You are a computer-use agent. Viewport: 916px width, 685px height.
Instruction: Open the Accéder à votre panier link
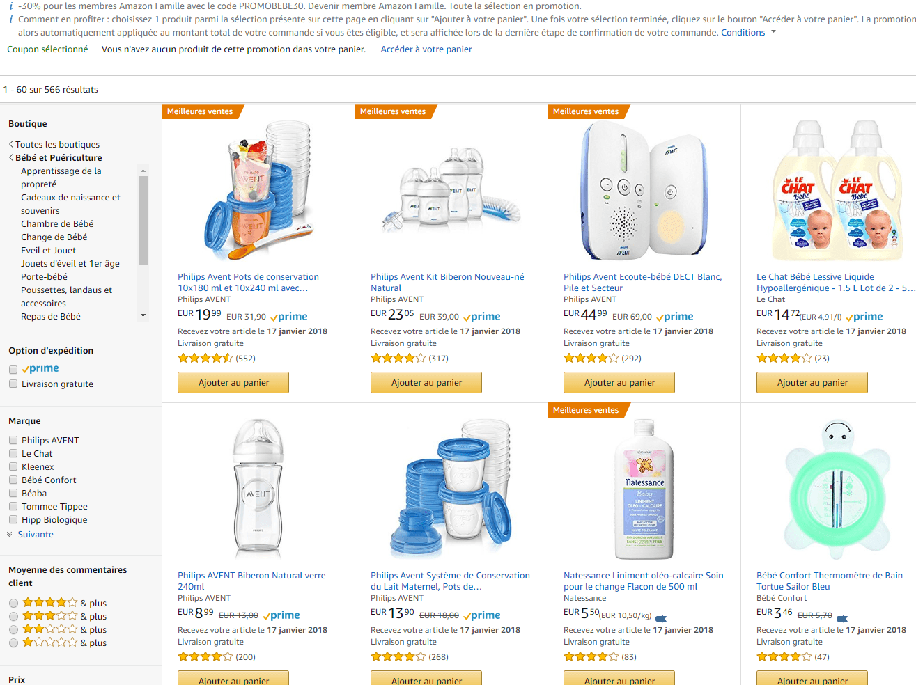(x=426, y=49)
